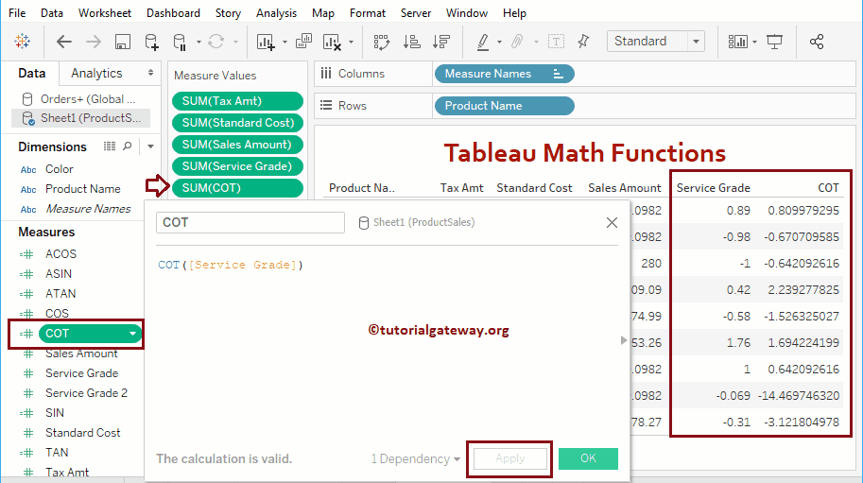Click the COT([Service Grade]) formula text
Viewport: 863px width, 483px height.
pyautogui.click(x=231, y=265)
